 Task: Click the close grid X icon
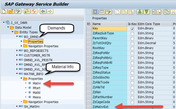95,12
